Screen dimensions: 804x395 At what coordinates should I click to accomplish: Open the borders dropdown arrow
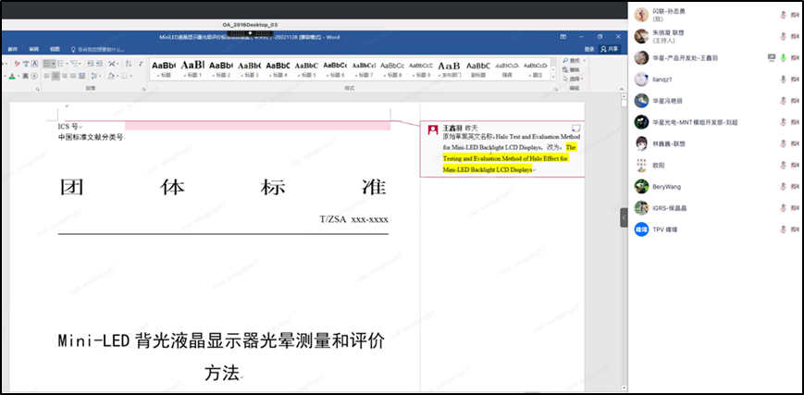coord(130,76)
